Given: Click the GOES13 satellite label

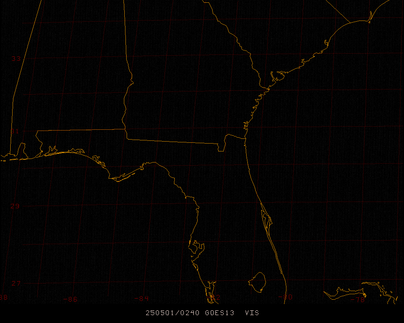Looking at the screenshot, I should tap(220, 313).
